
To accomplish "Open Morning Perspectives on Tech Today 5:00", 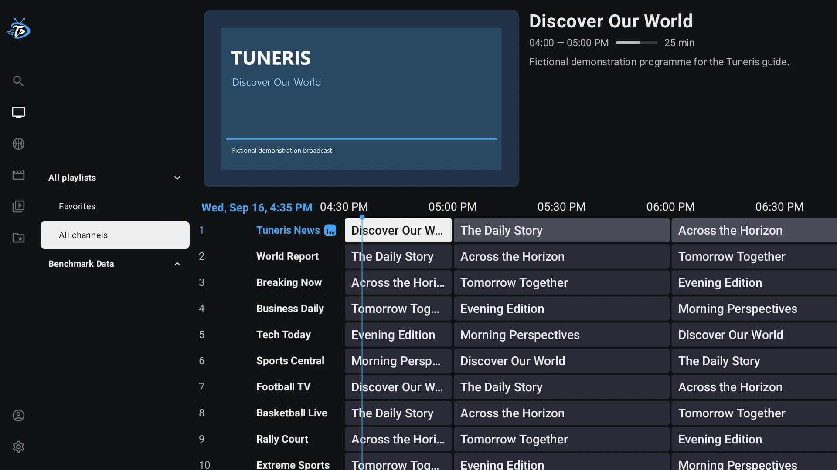I will 561,335.
